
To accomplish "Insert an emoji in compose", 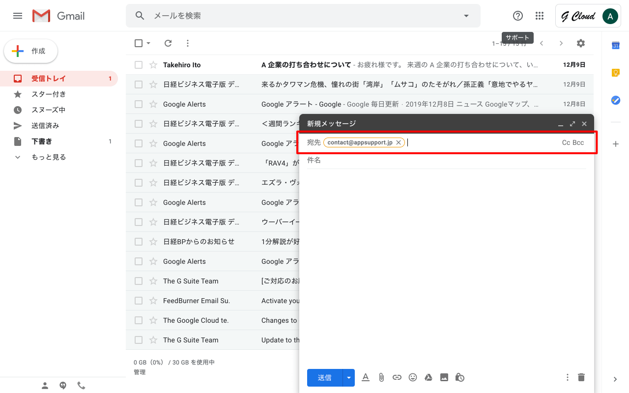I will (x=413, y=377).
